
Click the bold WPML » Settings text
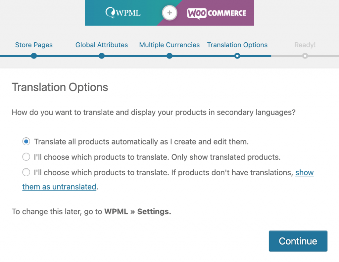pos(138,211)
